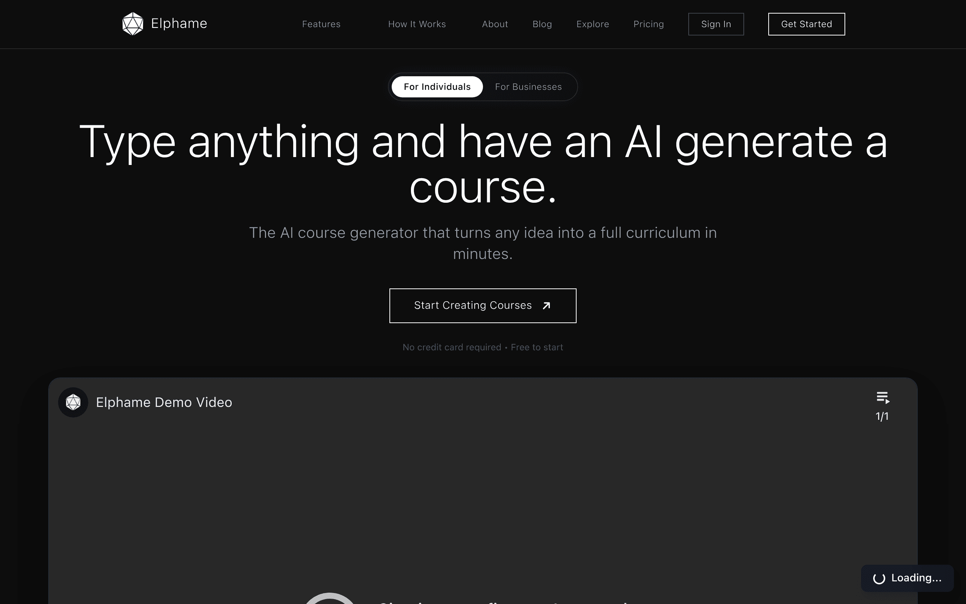
Task: Click the Elphame polyhedron logo icon in the header
Action: coord(132,24)
